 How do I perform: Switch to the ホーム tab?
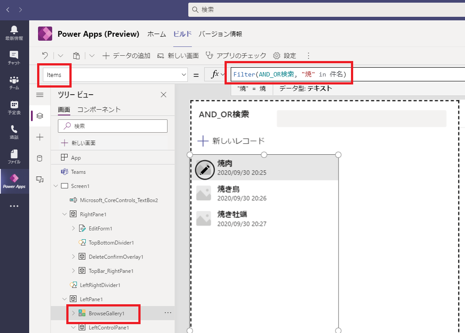coord(156,34)
